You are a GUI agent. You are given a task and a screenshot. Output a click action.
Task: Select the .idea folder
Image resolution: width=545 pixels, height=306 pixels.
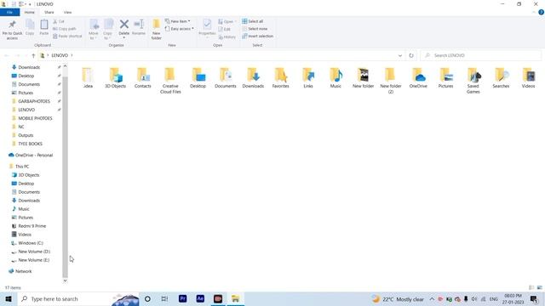click(x=88, y=77)
